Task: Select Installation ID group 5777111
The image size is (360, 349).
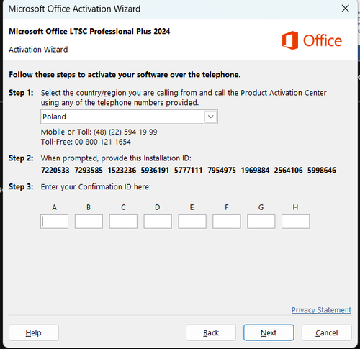Action: (x=189, y=171)
